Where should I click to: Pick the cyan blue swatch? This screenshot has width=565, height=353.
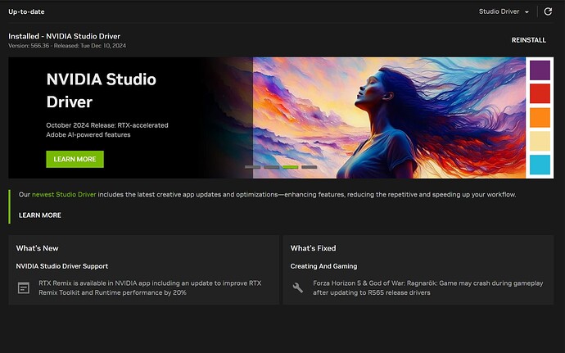tap(540, 165)
